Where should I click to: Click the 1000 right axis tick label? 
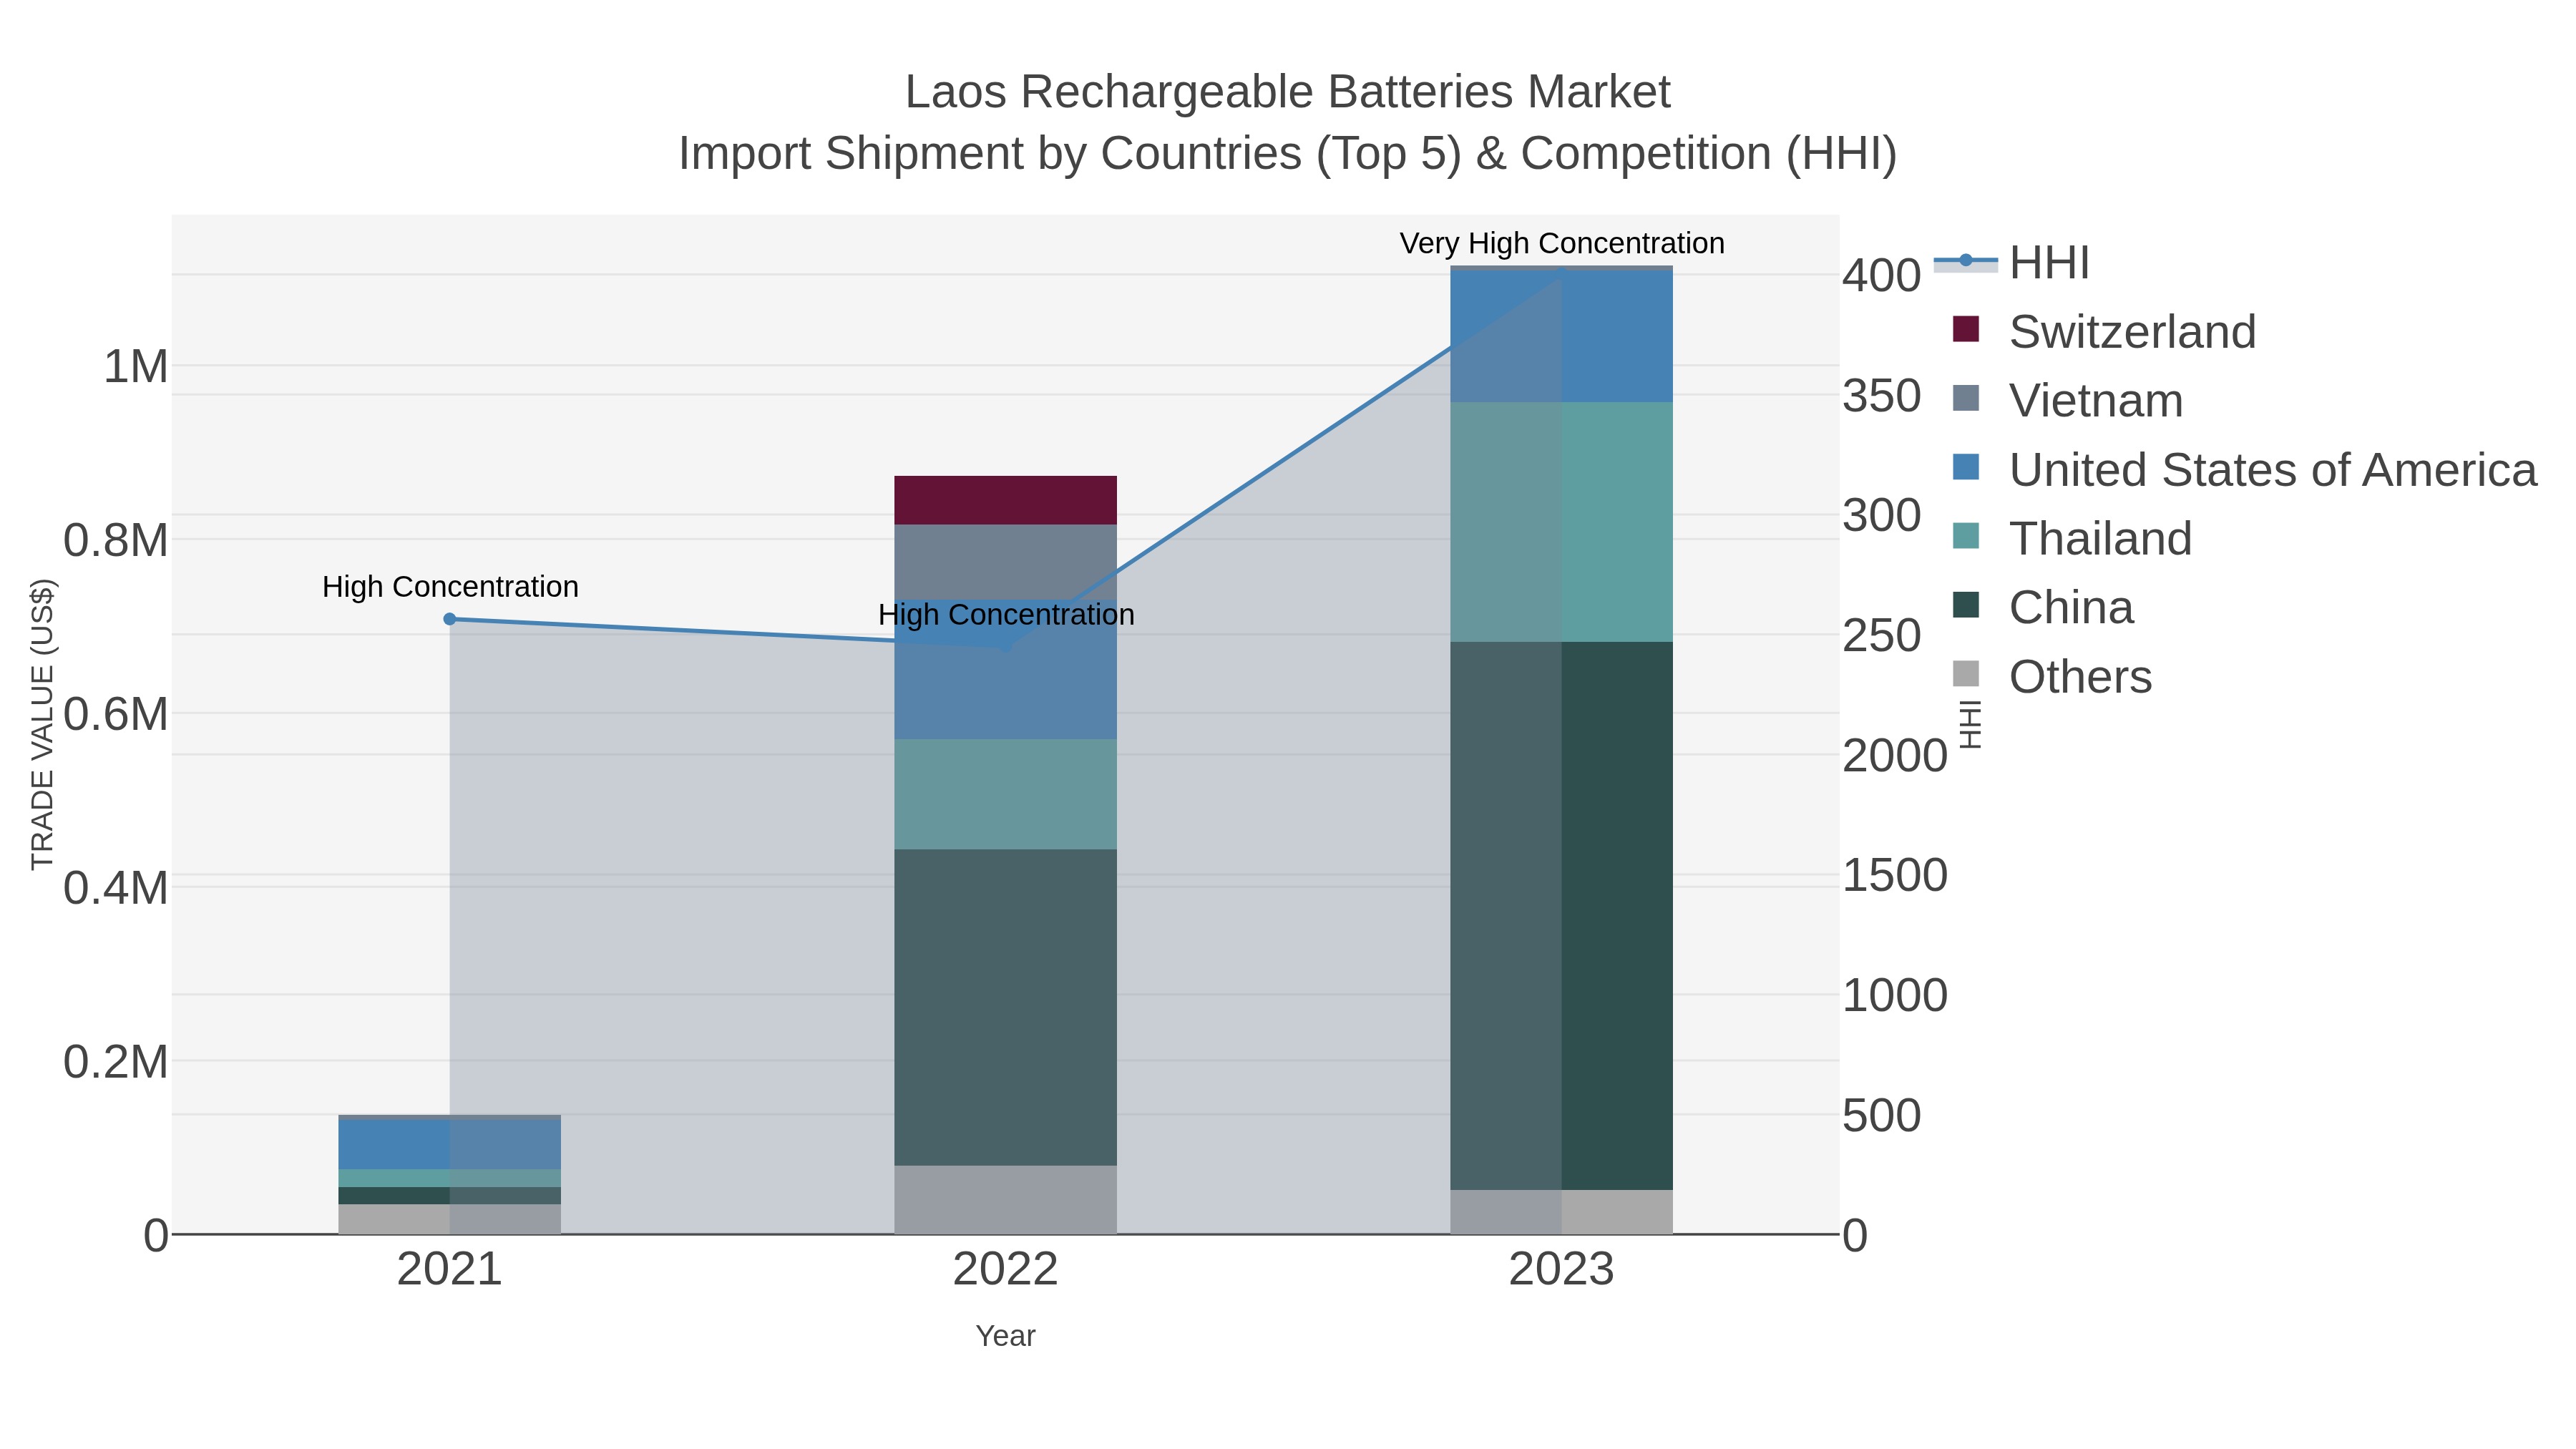pyautogui.click(x=1895, y=996)
